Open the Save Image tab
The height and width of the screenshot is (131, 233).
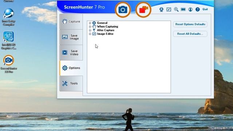point(71,37)
